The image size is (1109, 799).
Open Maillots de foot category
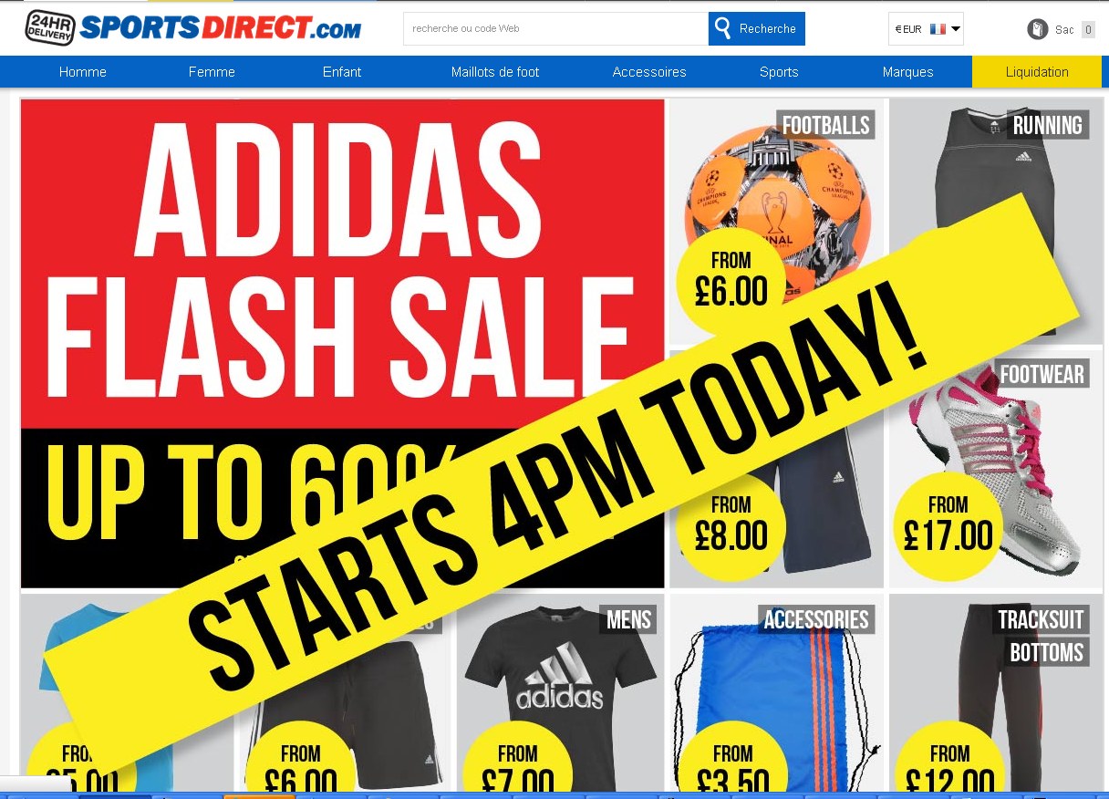click(495, 72)
